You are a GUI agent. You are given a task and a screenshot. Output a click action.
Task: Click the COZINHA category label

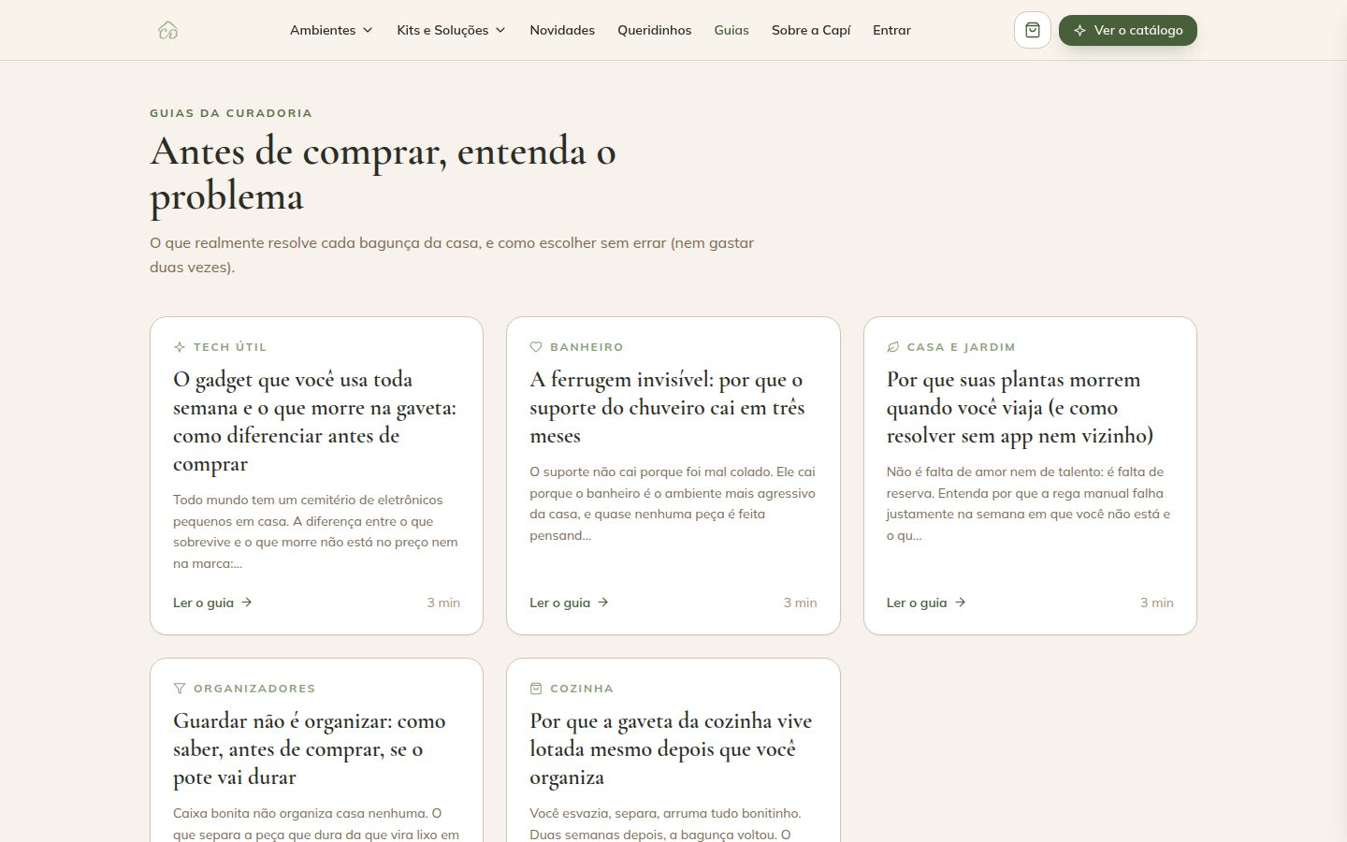click(582, 689)
